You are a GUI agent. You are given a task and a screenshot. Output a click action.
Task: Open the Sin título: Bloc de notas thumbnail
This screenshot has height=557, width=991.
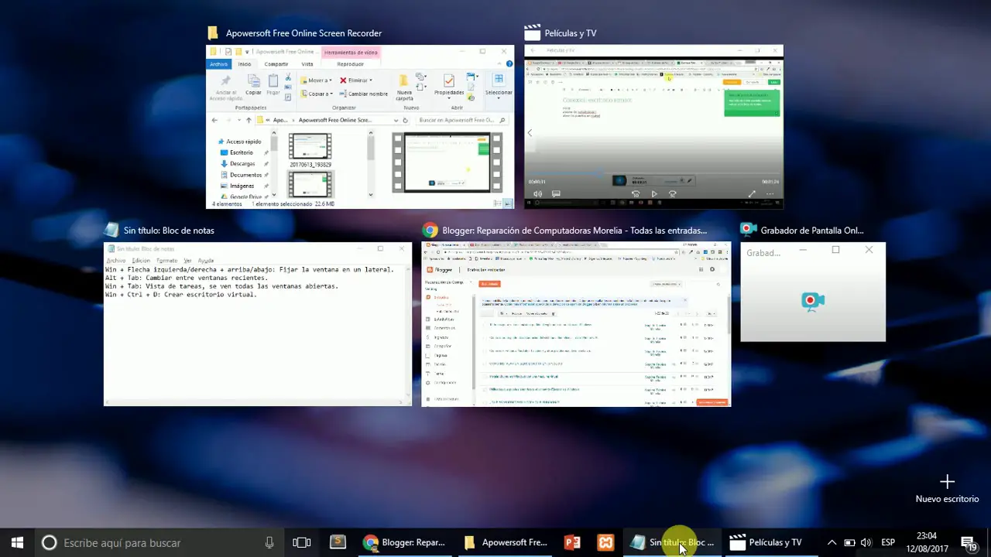coord(258,324)
